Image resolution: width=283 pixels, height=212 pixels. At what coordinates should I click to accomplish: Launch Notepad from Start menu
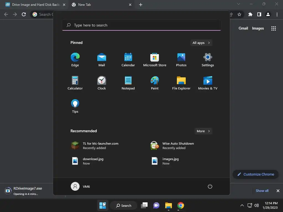tap(128, 83)
